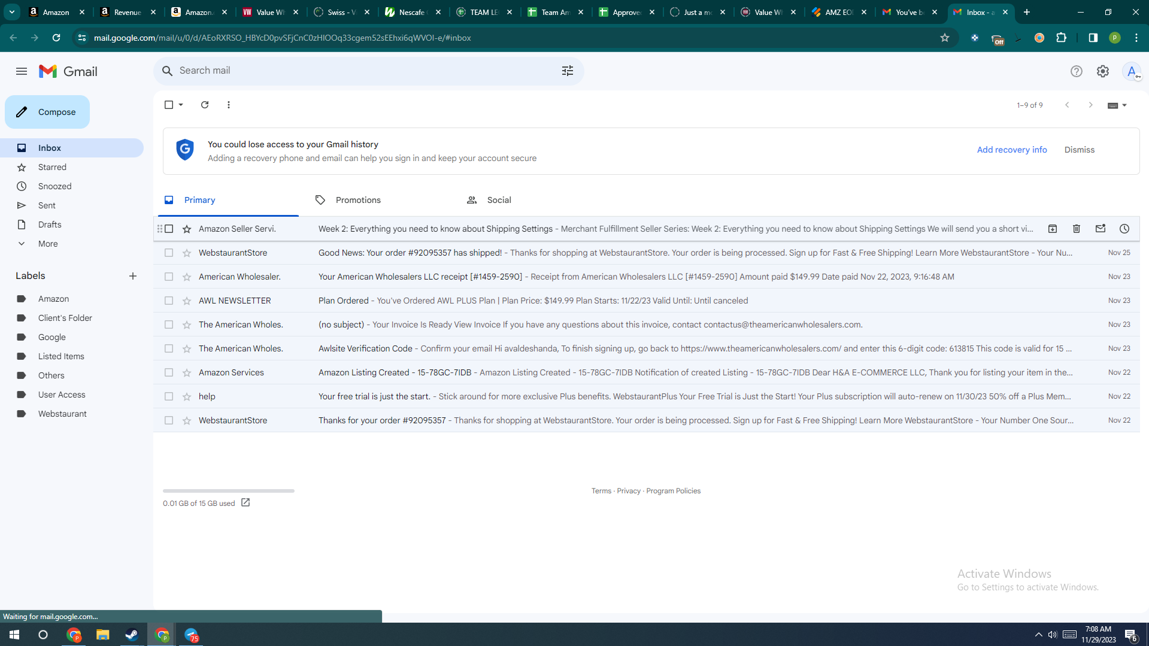1149x646 pixels.
Task: Open the input tools keyboard dropdown
Action: click(x=1117, y=105)
